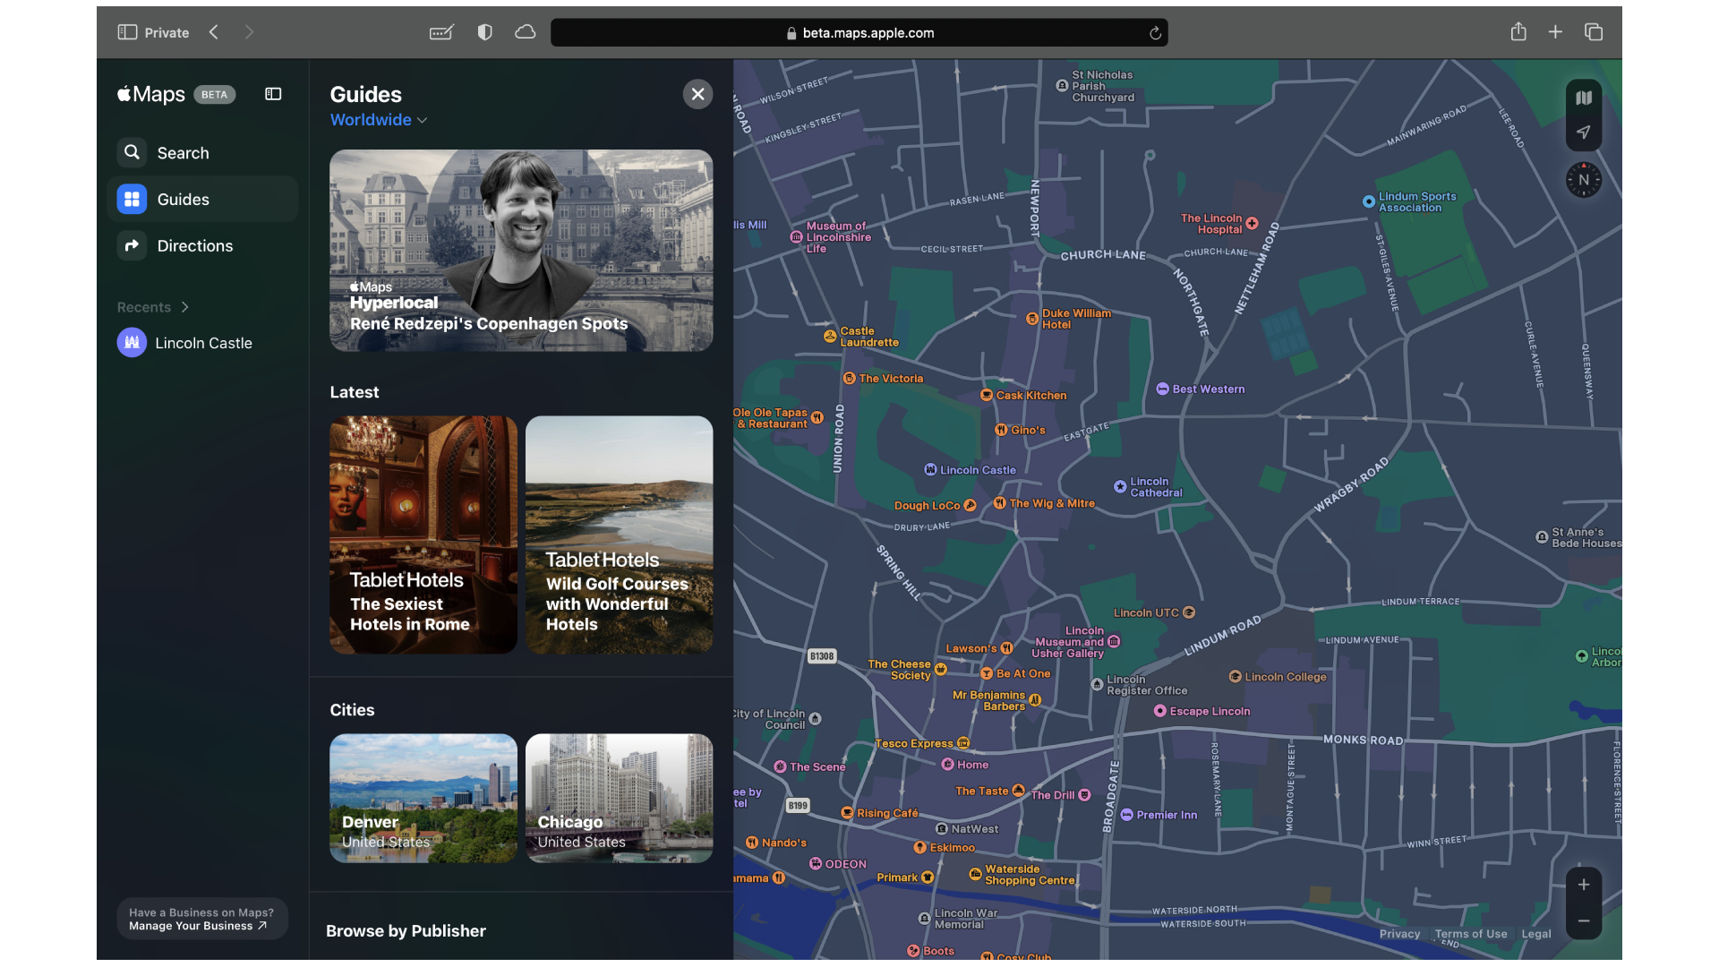Select the Museum of Lincolnshire Life marker
Image resolution: width=1719 pixels, height=967 pixels.
coord(796,237)
